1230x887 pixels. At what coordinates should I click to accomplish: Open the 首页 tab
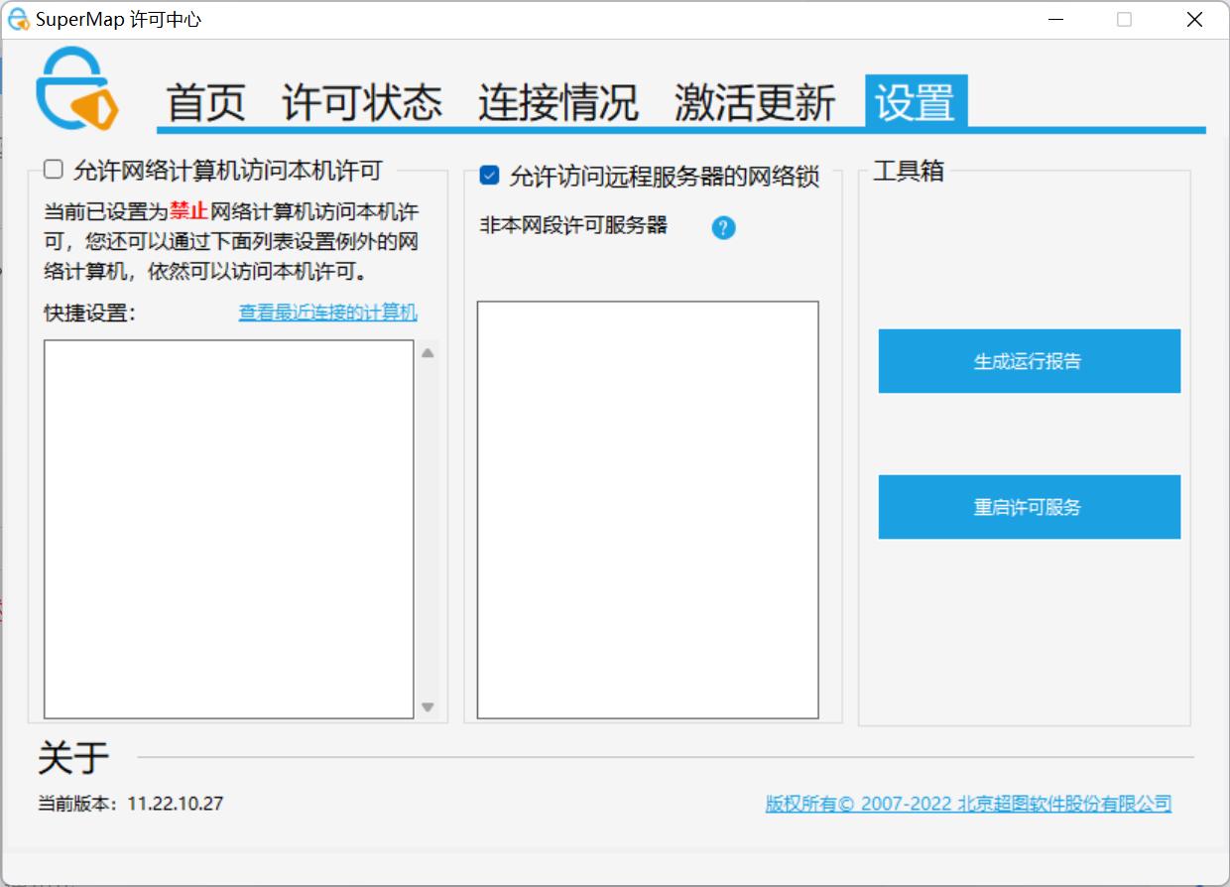[205, 102]
